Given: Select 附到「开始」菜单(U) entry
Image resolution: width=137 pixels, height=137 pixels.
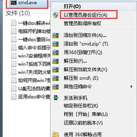Looking at the screenshot, I should [86, 114].
